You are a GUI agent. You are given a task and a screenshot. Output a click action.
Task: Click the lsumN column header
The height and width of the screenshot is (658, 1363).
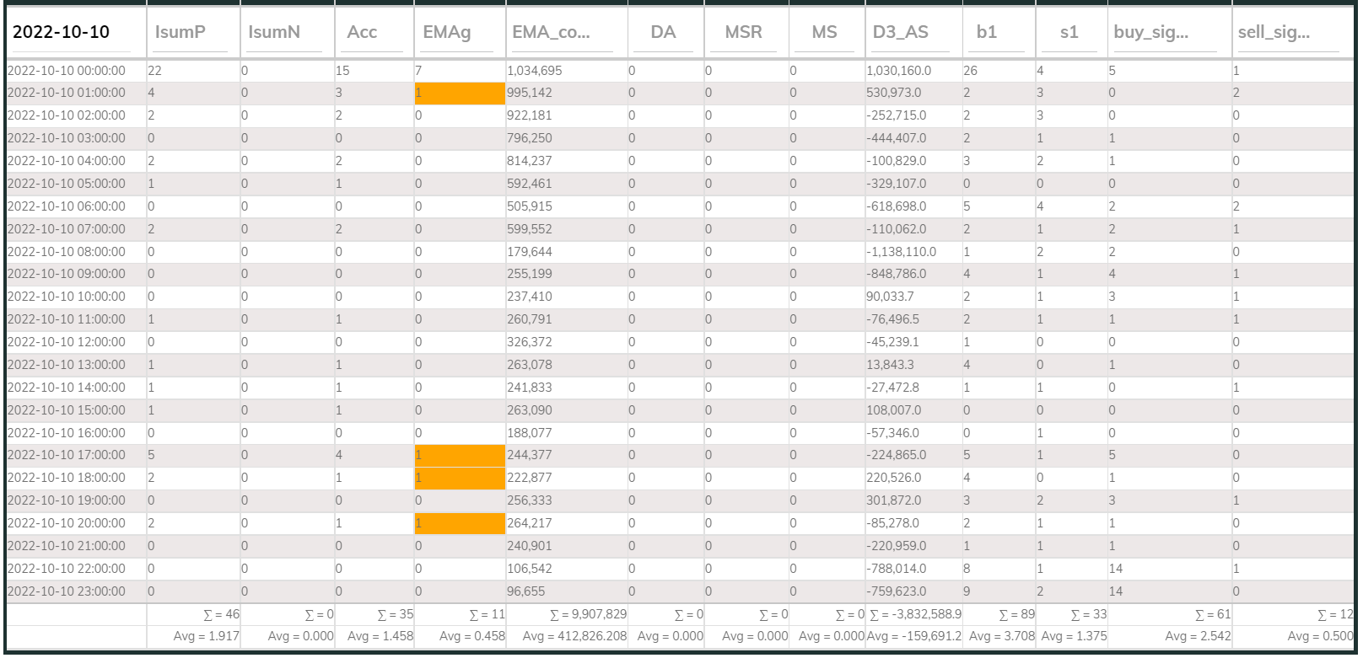(x=274, y=32)
